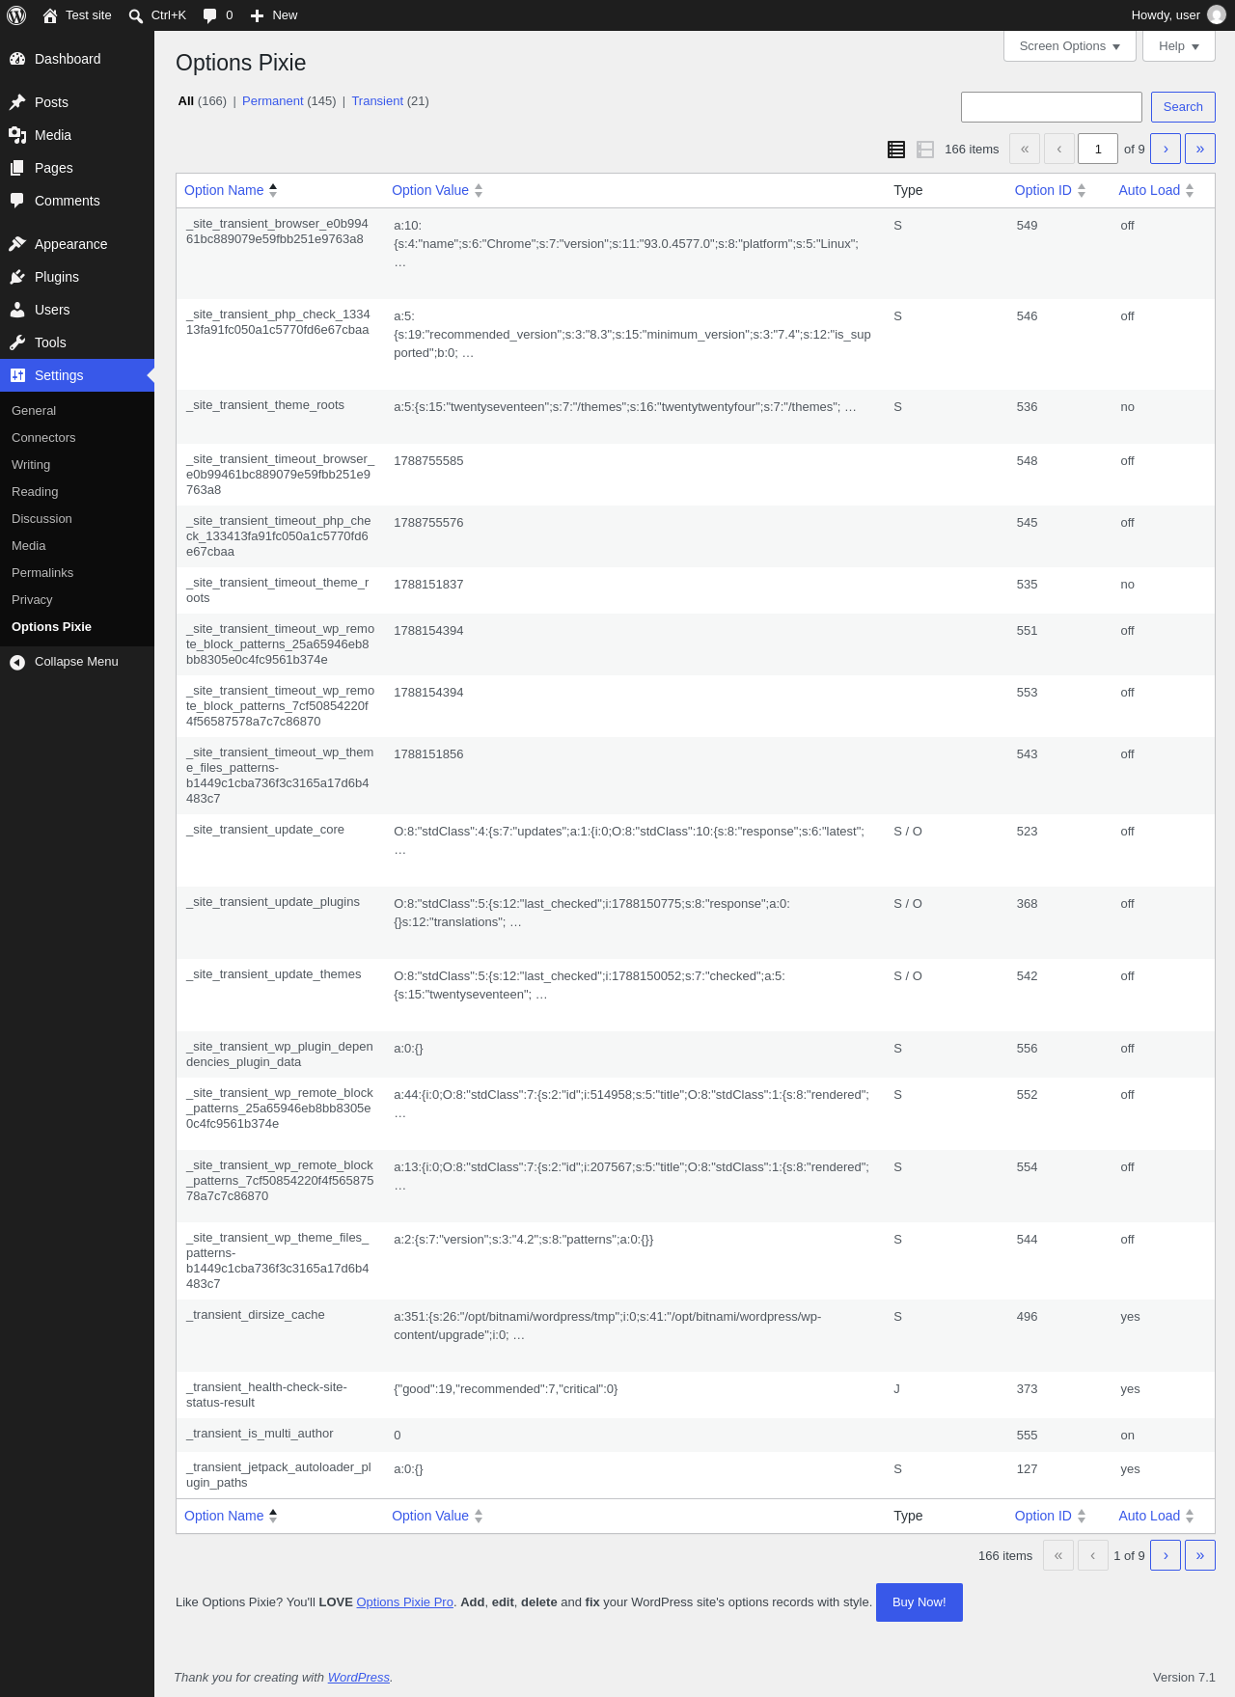Click the _site_transient_update_core option name
Viewport: 1235px width, 1697px height.
pyautogui.click(x=265, y=830)
